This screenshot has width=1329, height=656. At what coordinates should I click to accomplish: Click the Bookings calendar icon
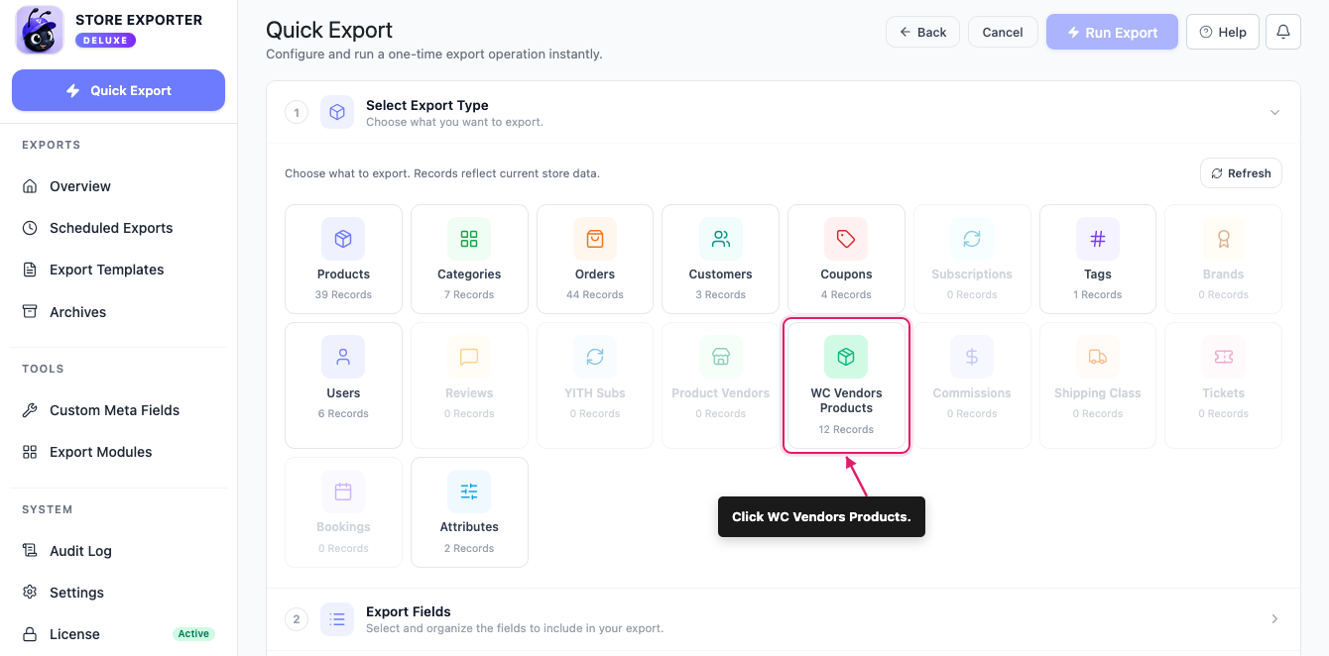[x=343, y=492]
